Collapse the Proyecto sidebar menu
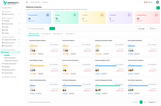Screen dimensions: 161x106 pyautogui.click(x=11, y=52)
